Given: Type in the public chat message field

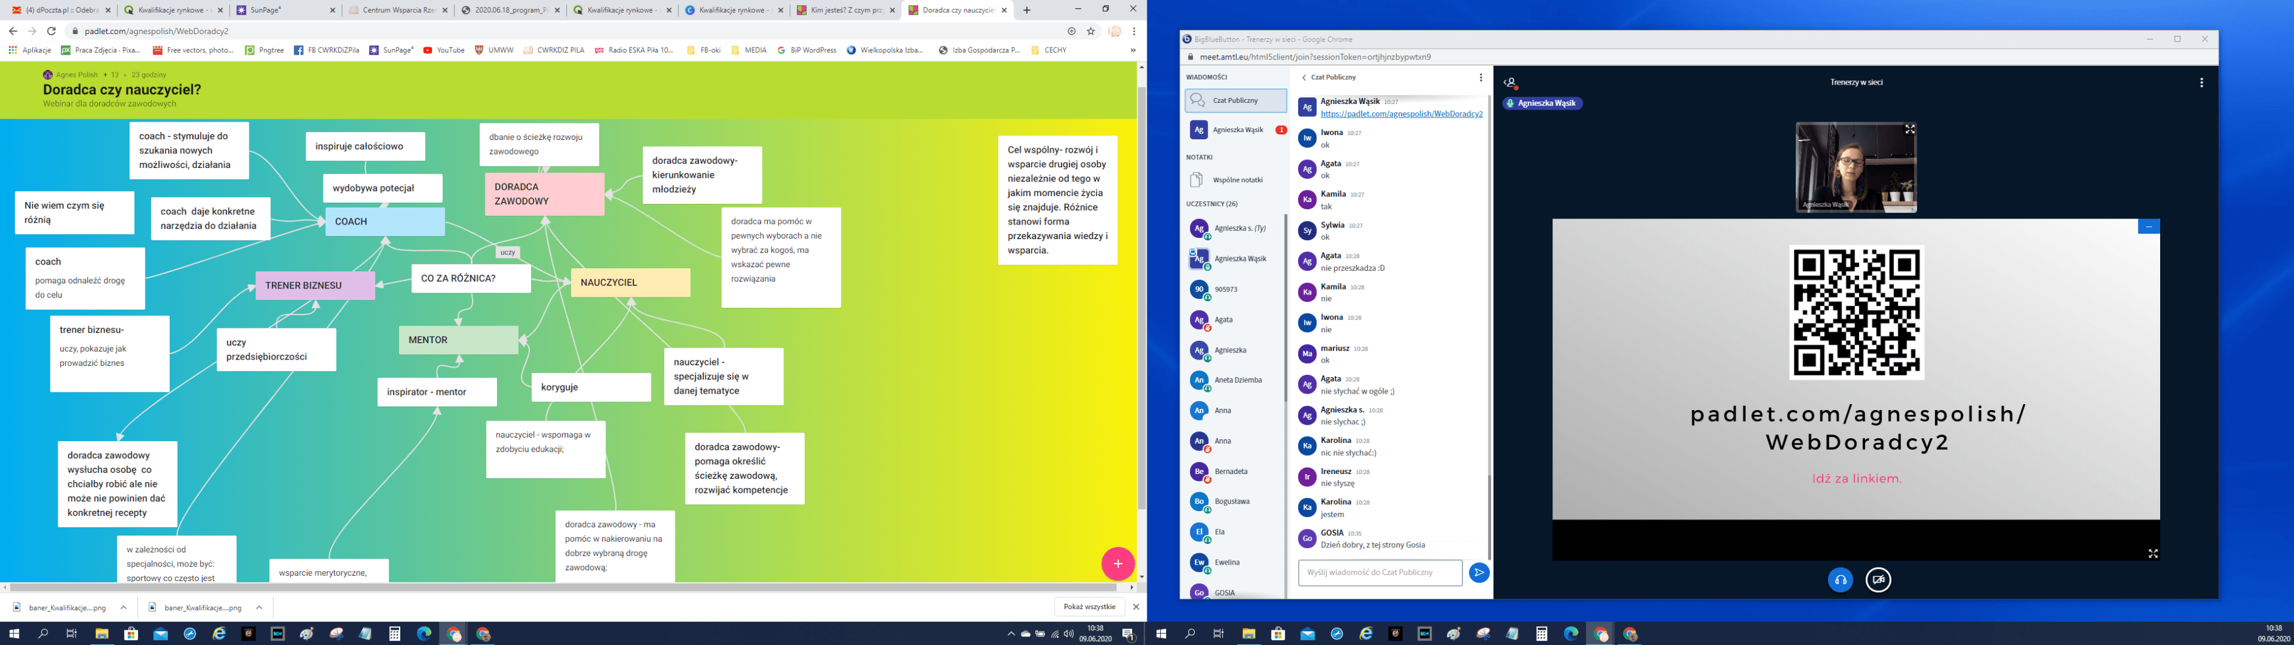Looking at the screenshot, I should pos(1378,573).
